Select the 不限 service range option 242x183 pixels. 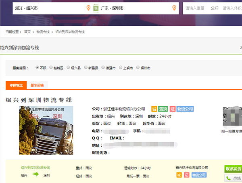37,67
